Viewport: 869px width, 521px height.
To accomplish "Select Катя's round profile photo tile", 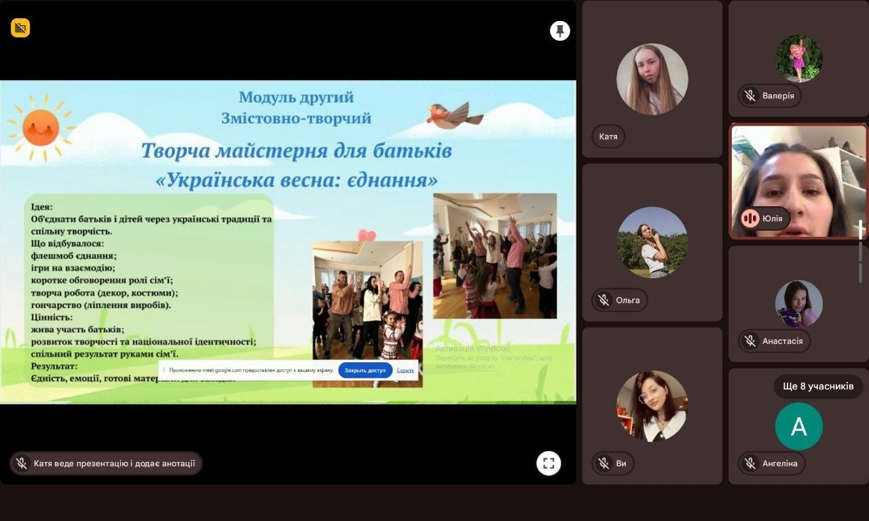I will point(652,79).
